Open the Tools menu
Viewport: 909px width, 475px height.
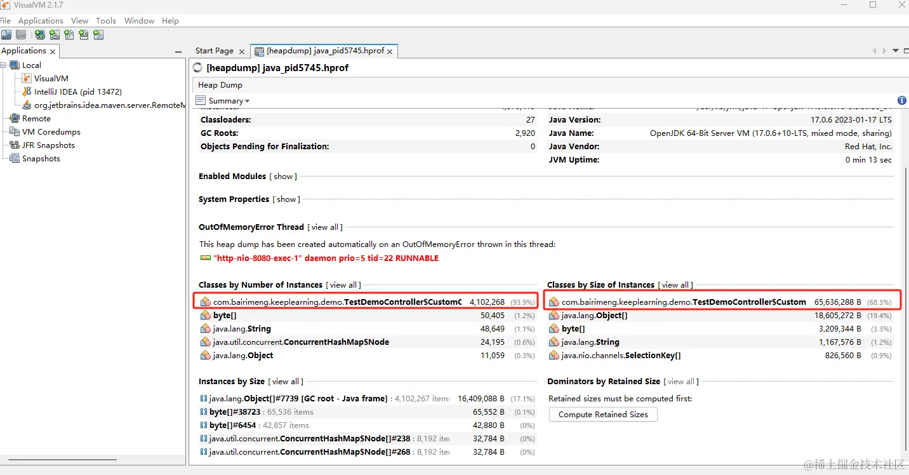[x=106, y=20]
